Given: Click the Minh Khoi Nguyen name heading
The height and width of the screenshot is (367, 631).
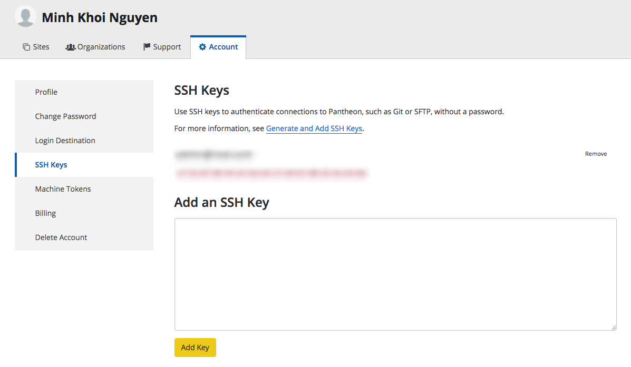Looking at the screenshot, I should click(100, 18).
